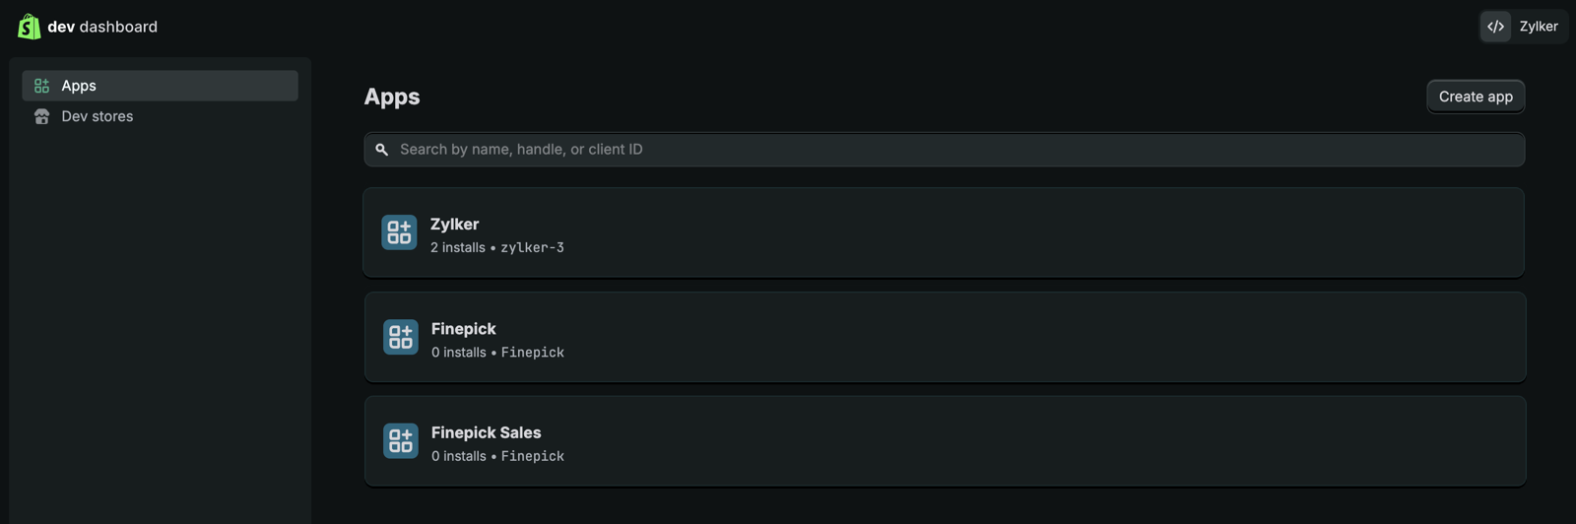Click the Finepick app tile icon
Image resolution: width=1576 pixels, height=524 pixels.
click(400, 337)
